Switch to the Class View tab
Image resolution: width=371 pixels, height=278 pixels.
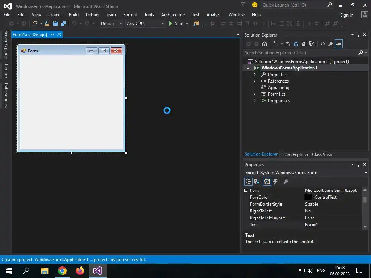[x=322, y=154]
